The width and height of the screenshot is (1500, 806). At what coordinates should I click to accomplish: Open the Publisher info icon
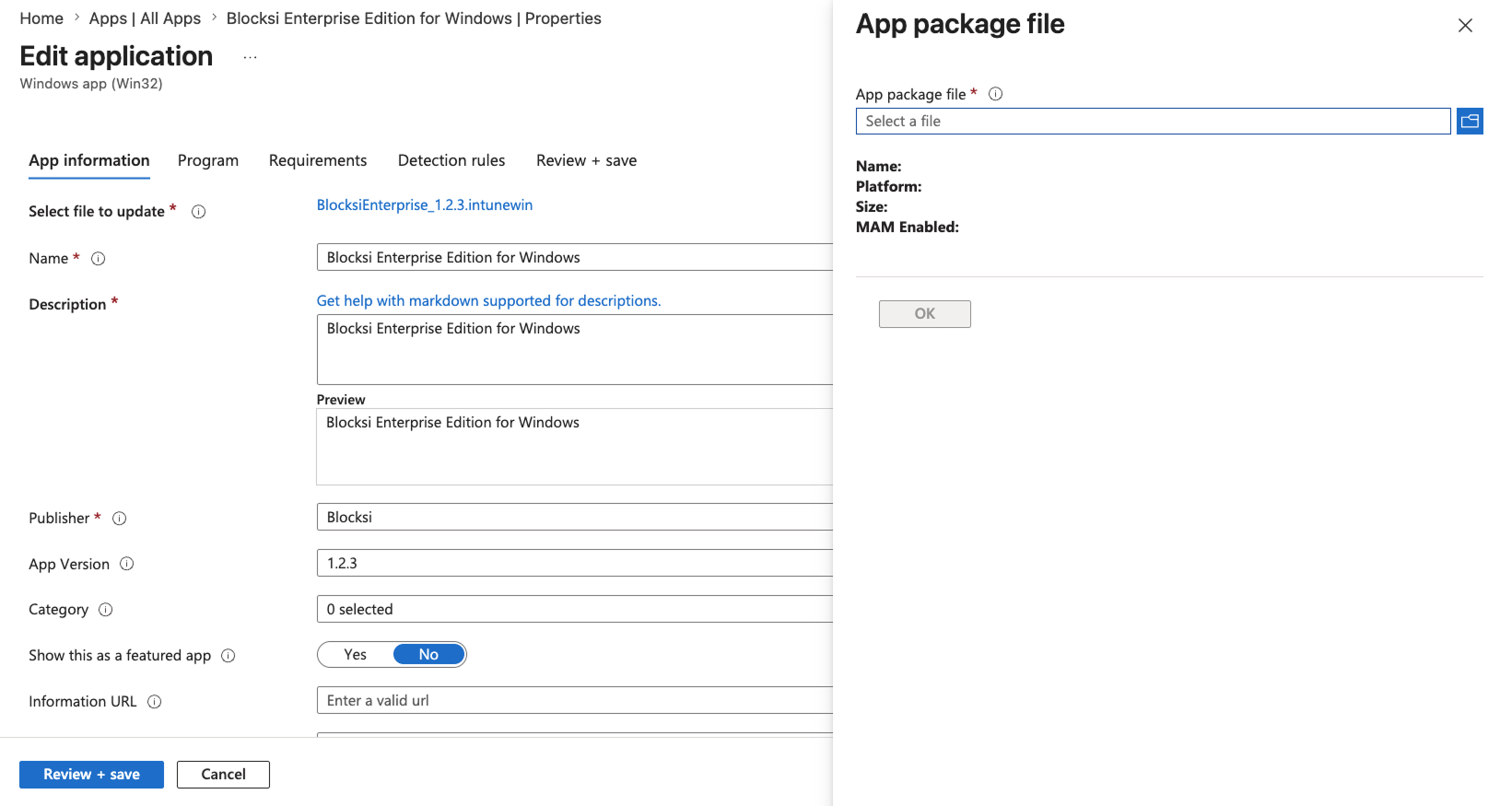tap(119, 519)
